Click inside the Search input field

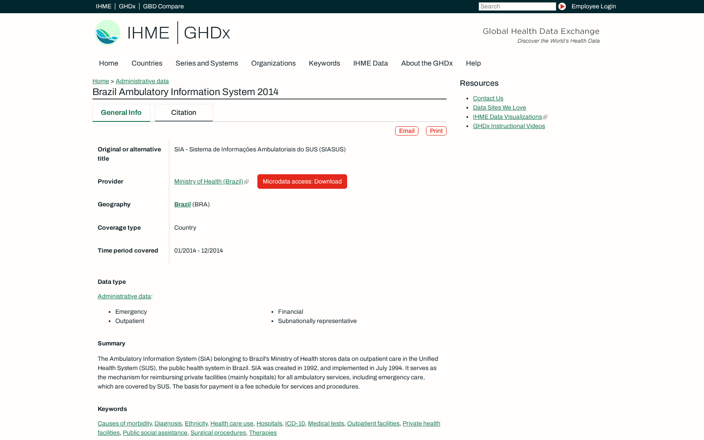pyautogui.click(x=517, y=6)
